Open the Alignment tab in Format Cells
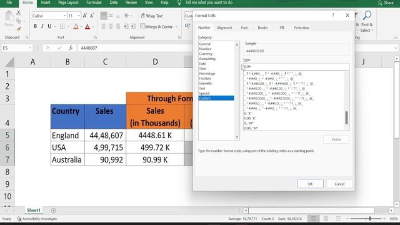Image resolution: width=400 pixels, height=225 pixels. 224,27
